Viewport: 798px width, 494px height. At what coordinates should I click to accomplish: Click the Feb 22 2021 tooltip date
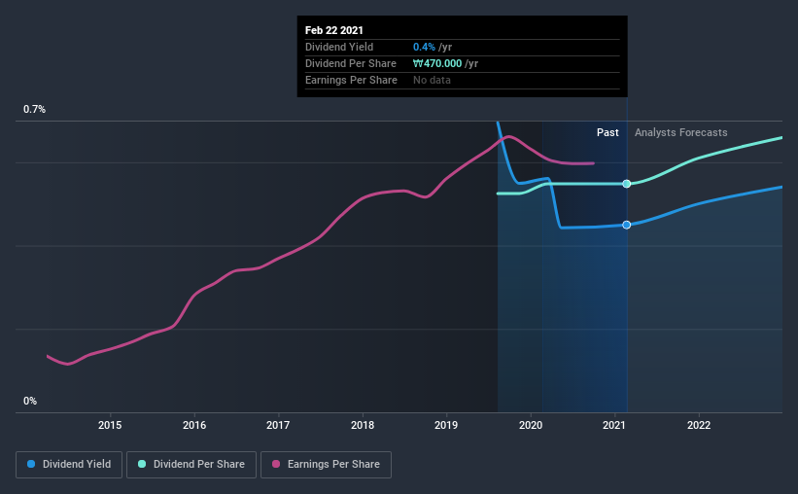(x=334, y=30)
